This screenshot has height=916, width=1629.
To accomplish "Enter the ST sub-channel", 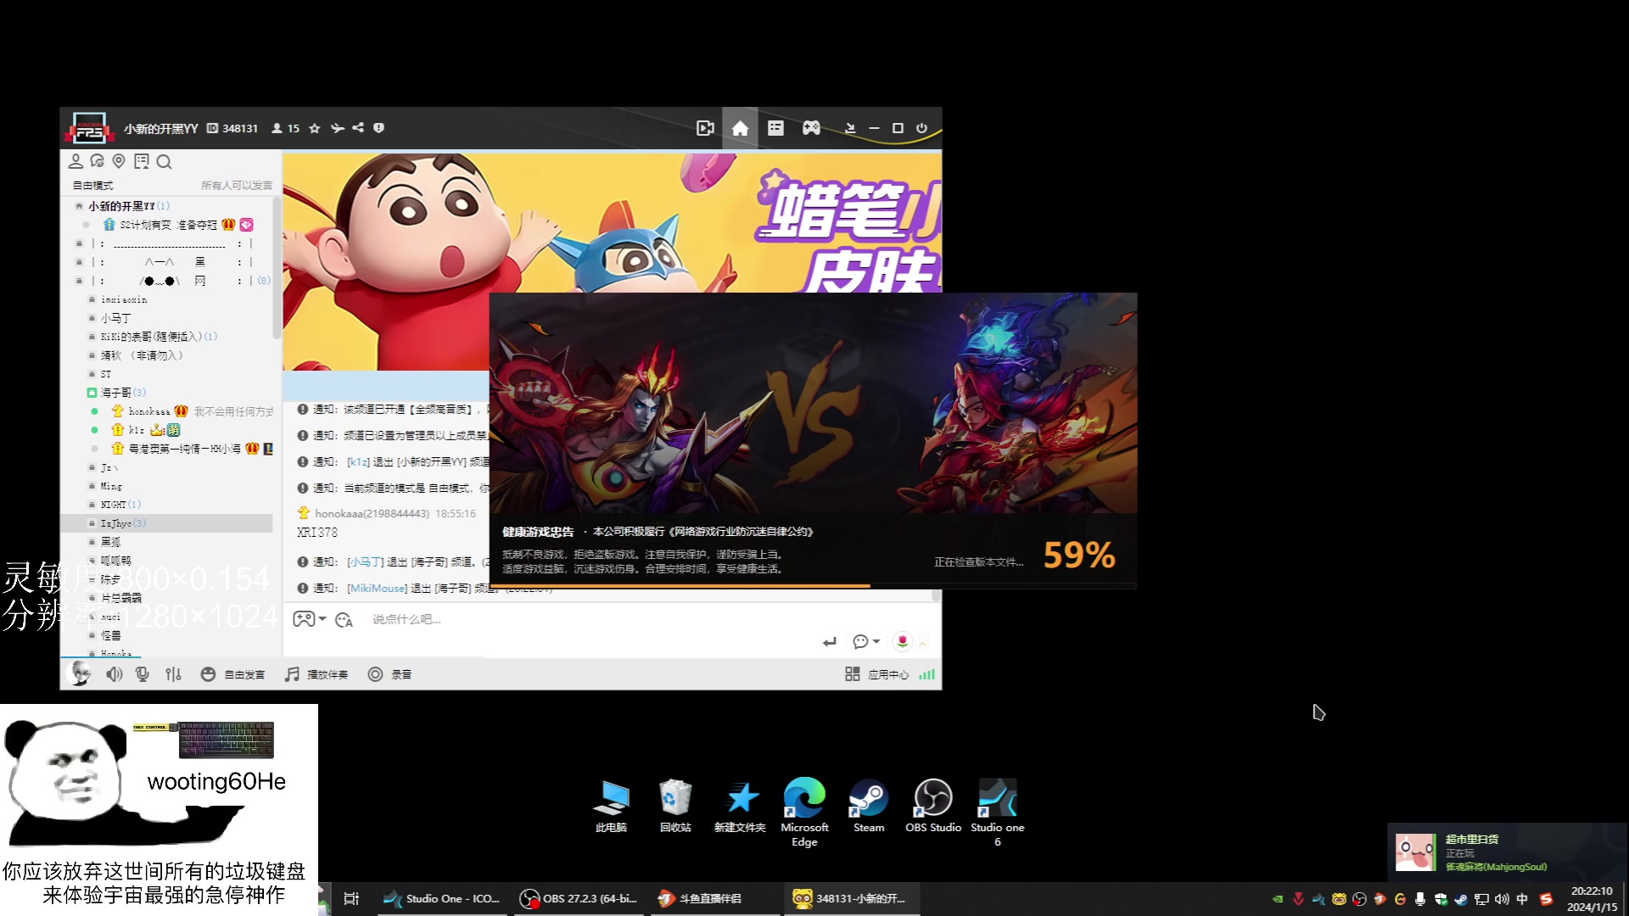I will [x=105, y=374].
